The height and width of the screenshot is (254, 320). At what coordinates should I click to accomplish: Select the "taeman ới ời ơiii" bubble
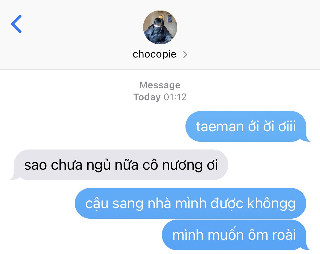[x=247, y=126]
